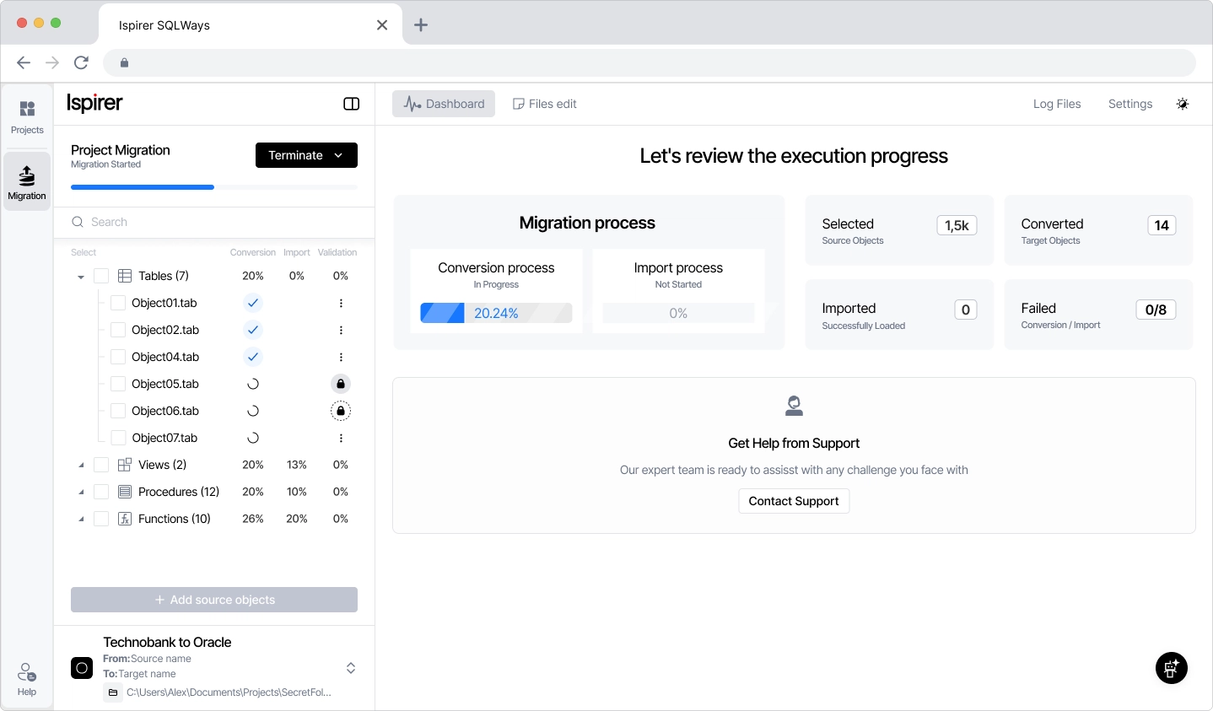
Task: Toggle dark mode with the moon icon
Action: (1183, 104)
